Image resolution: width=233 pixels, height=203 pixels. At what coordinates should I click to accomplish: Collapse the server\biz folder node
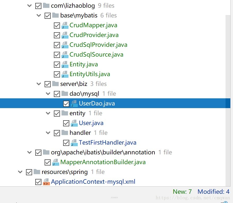tap(39, 84)
